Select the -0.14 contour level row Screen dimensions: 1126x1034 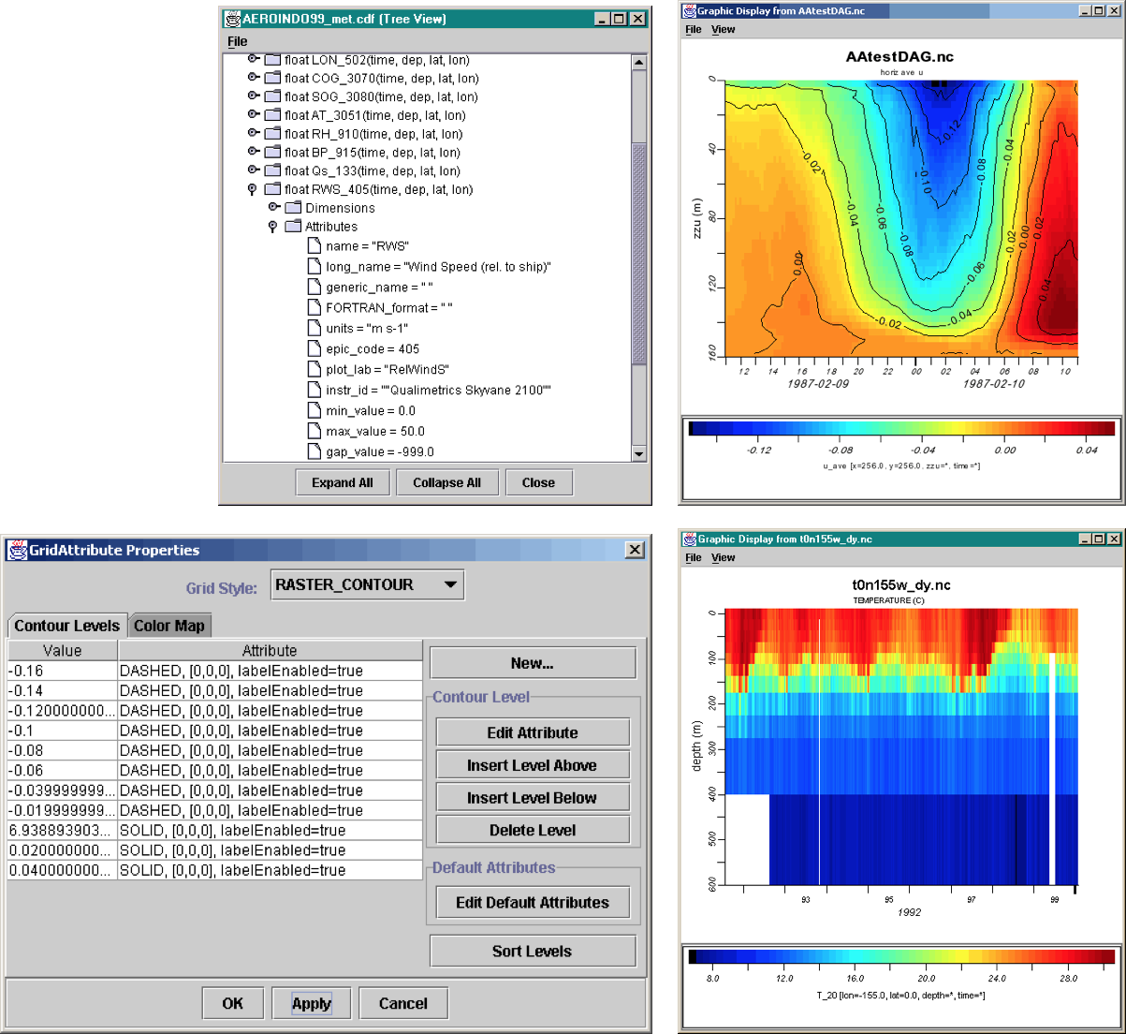(215, 690)
